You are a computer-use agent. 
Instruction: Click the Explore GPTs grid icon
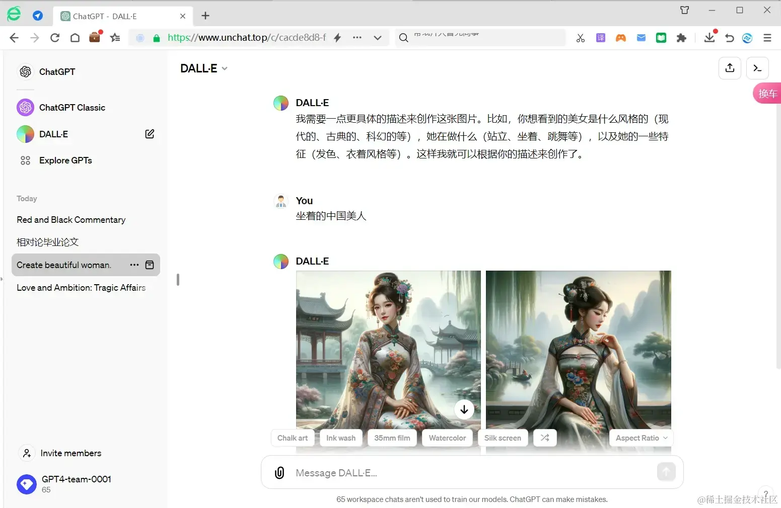tap(26, 160)
